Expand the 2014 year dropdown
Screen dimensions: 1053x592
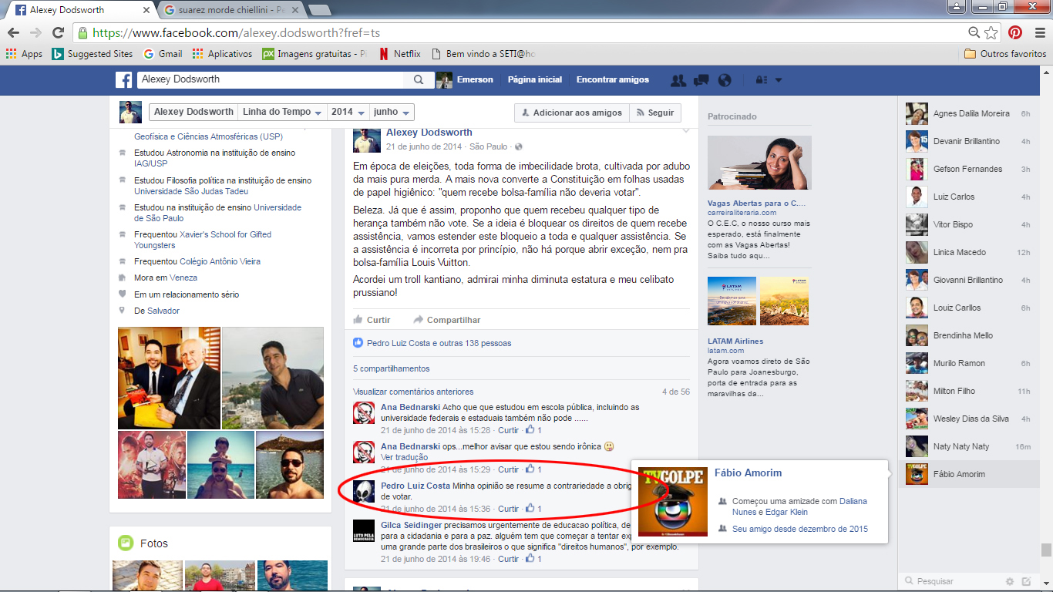pos(348,113)
